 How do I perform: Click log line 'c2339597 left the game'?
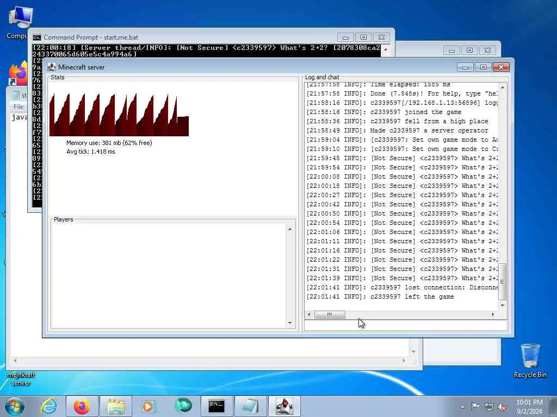tap(380, 296)
